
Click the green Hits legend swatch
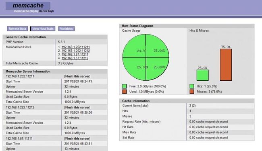click(x=192, y=86)
